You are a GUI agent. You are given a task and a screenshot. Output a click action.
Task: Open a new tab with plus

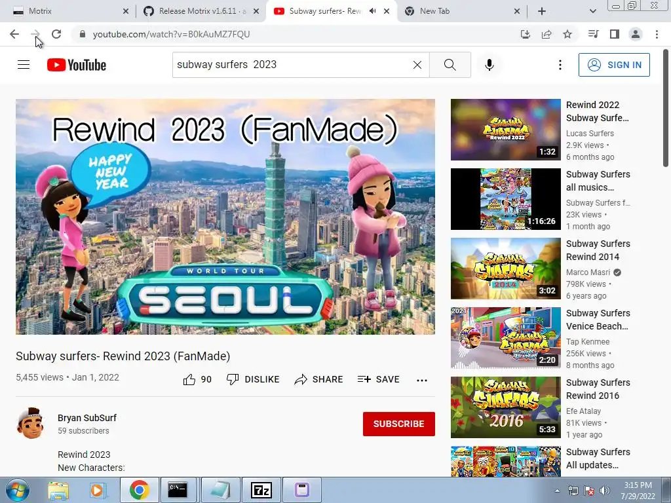tap(541, 11)
